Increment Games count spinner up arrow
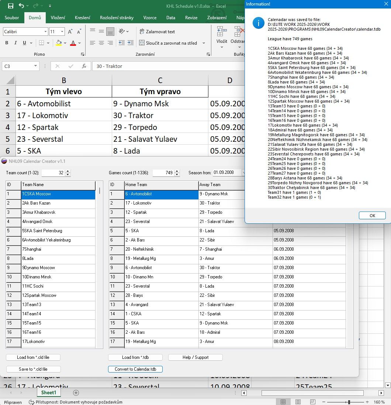 tap(177, 171)
